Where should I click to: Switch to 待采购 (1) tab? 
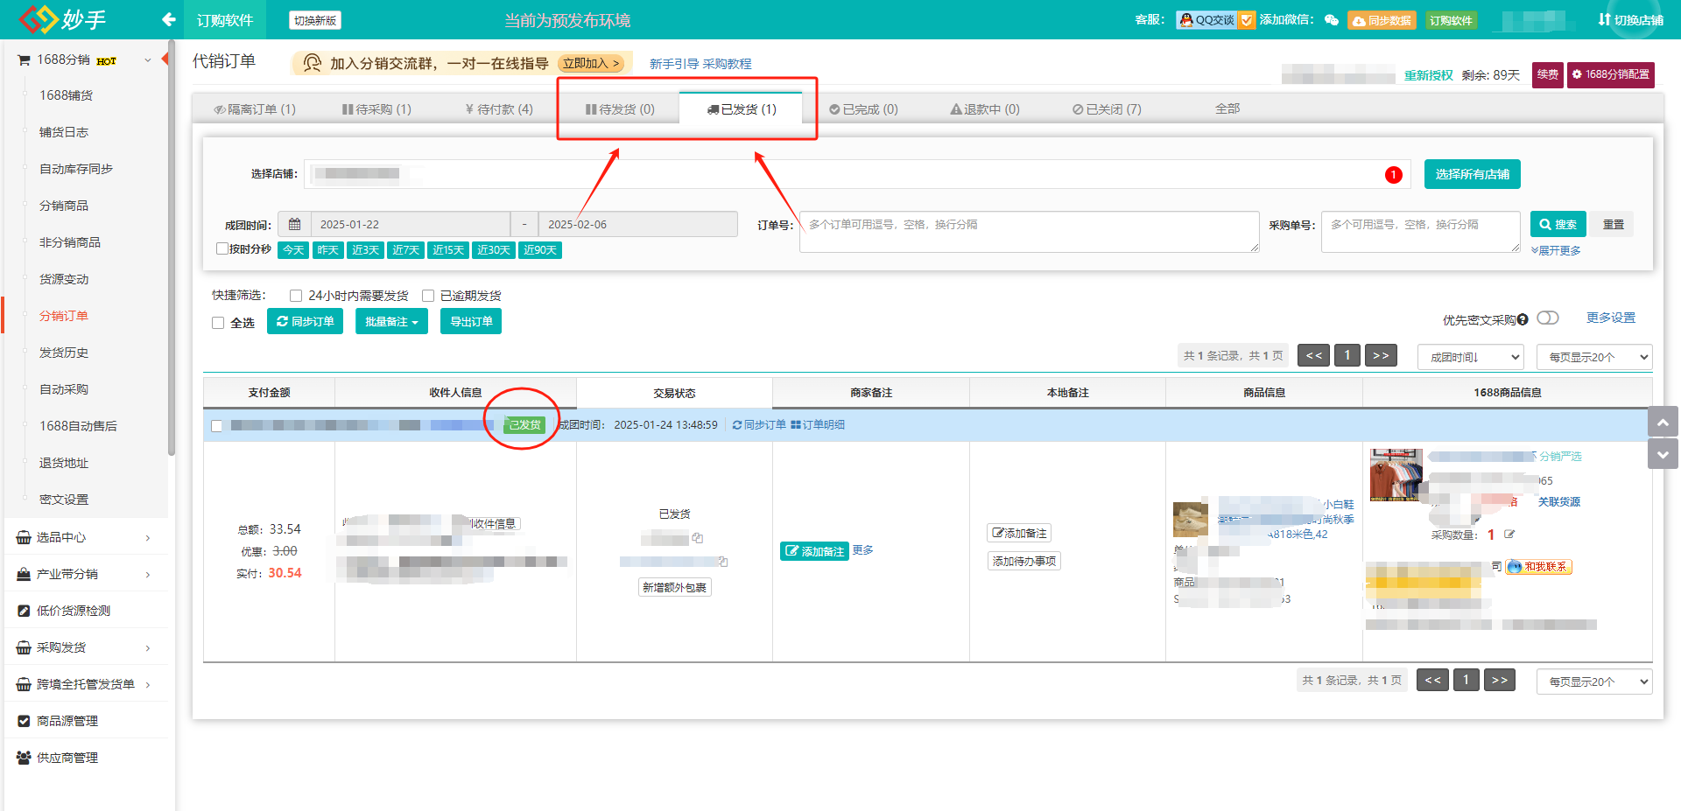(x=376, y=109)
